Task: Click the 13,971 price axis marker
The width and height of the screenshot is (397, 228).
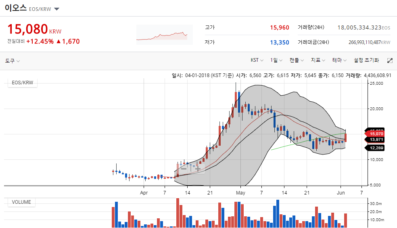Action: pyautogui.click(x=375, y=140)
